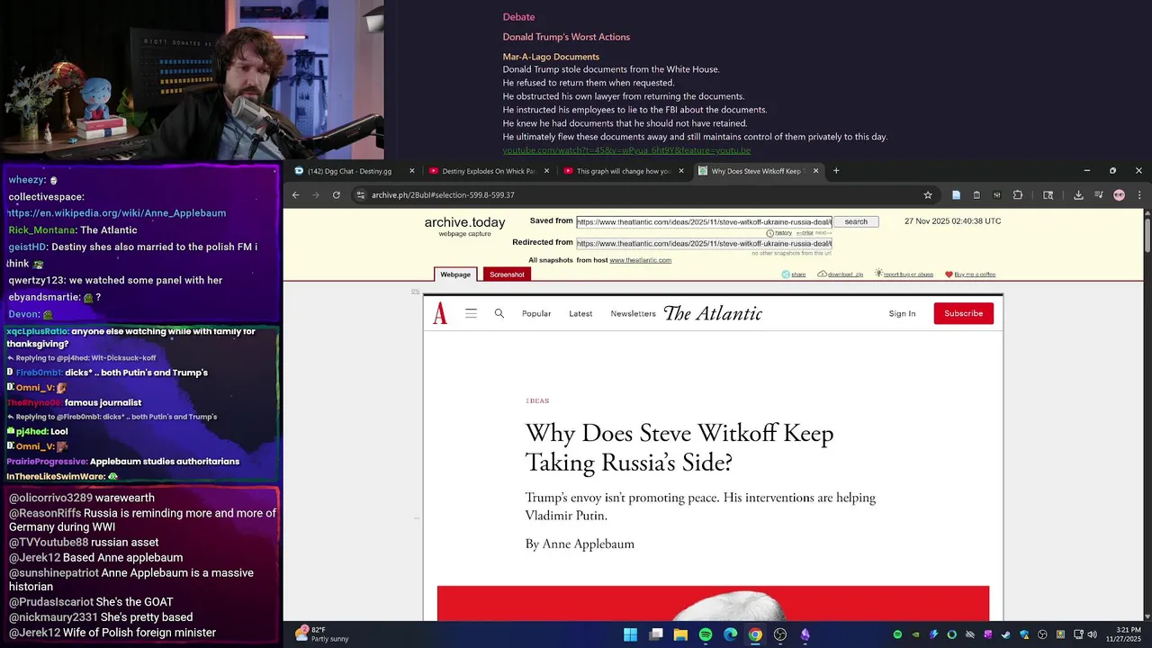Click the 'Donald Trump's Worst Actions' heading
The height and width of the screenshot is (648, 1152).
click(566, 37)
